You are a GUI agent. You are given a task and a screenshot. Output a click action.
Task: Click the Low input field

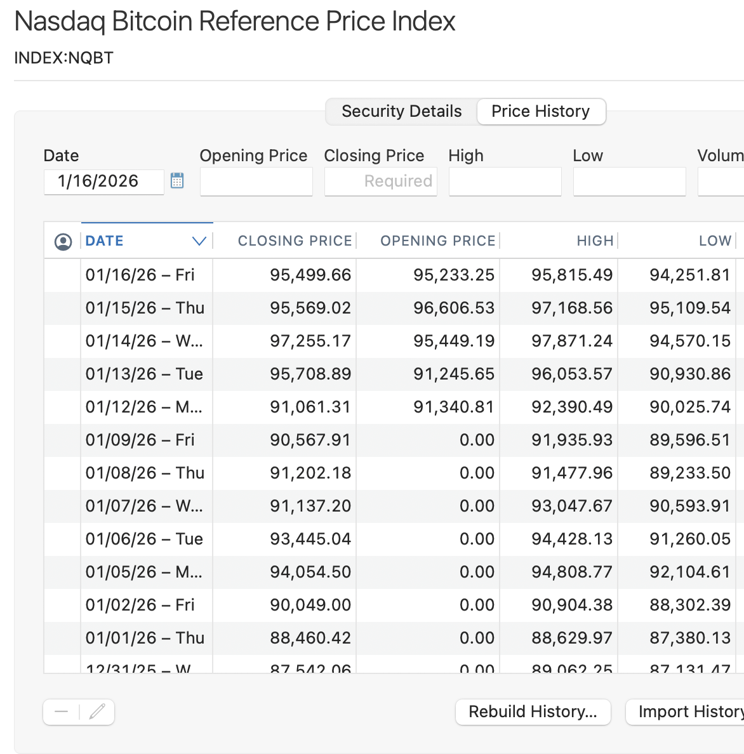tap(629, 182)
